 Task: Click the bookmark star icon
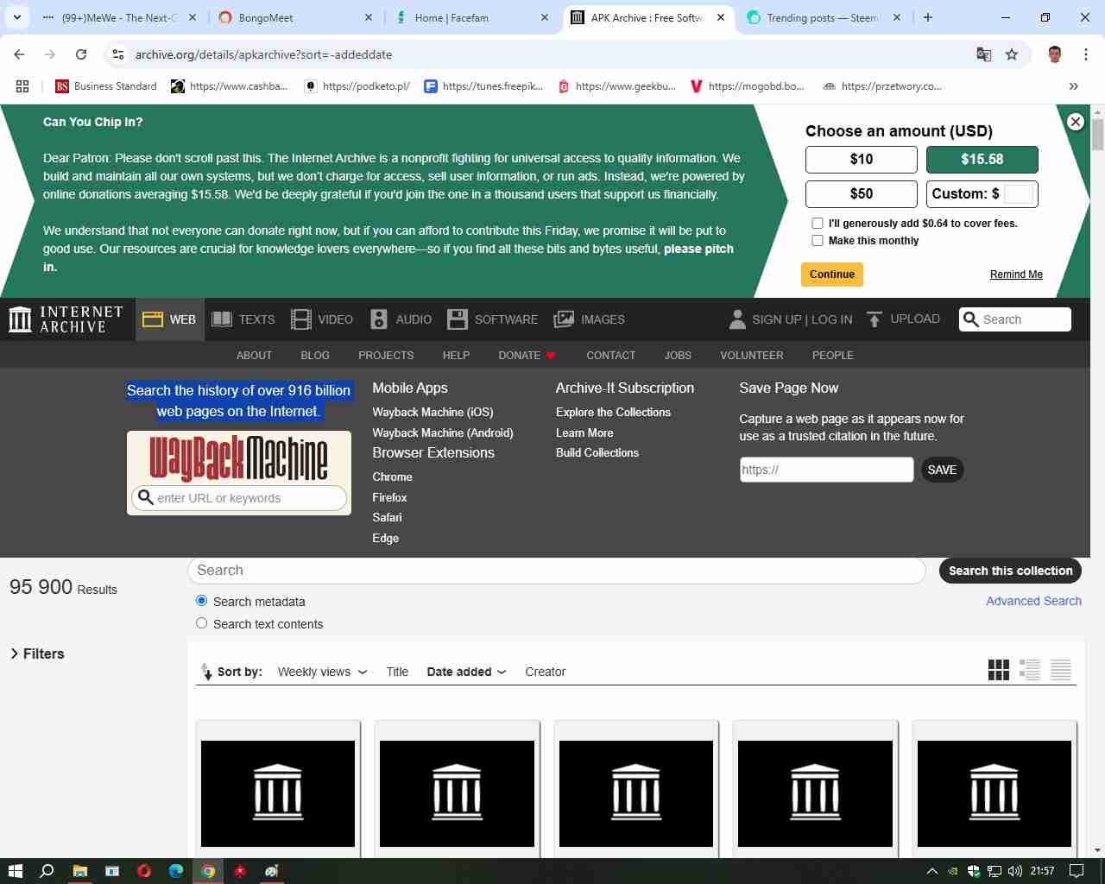tap(1012, 54)
